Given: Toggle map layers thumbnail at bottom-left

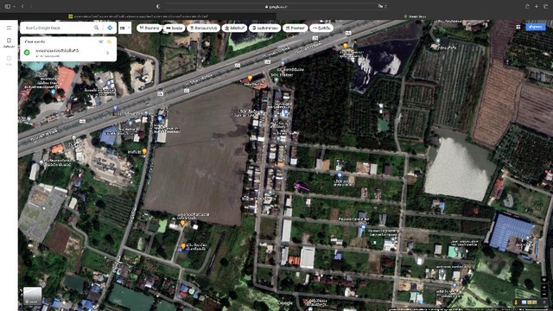Looking at the screenshot, I should (33, 295).
